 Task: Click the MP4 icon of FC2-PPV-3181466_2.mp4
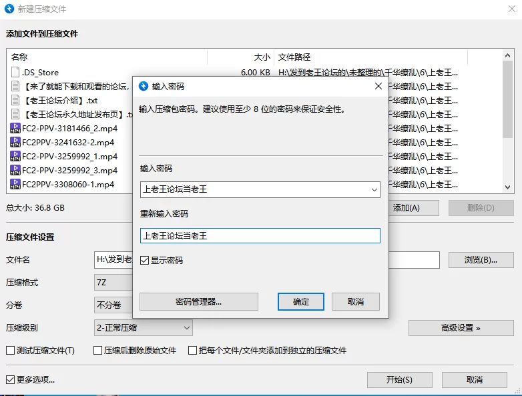click(x=15, y=128)
